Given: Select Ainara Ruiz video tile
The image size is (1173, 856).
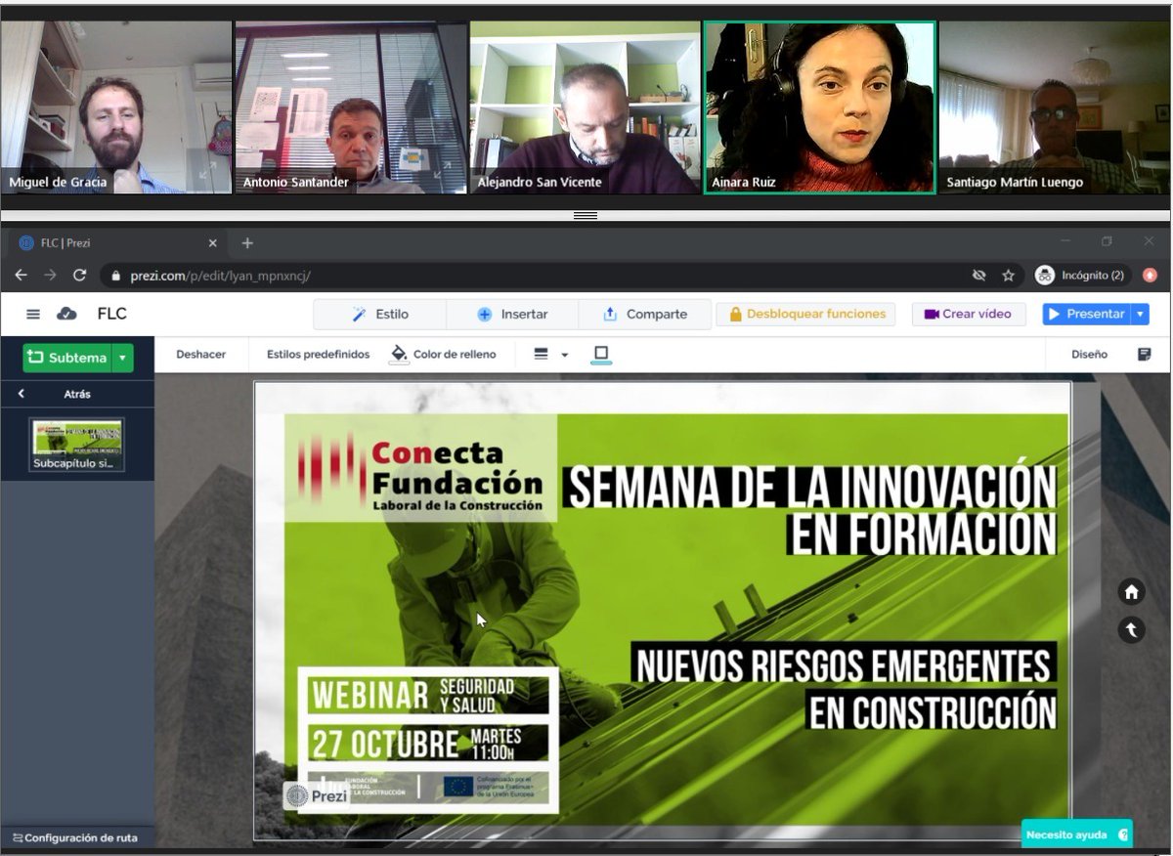Looking at the screenshot, I should click(819, 107).
